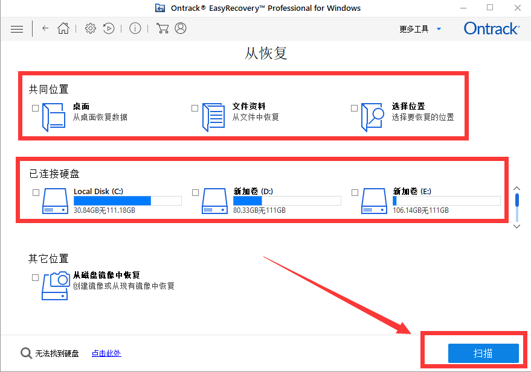The image size is (531, 372).
Task: Minimize the EasyRecovery window
Action: tap(463, 8)
